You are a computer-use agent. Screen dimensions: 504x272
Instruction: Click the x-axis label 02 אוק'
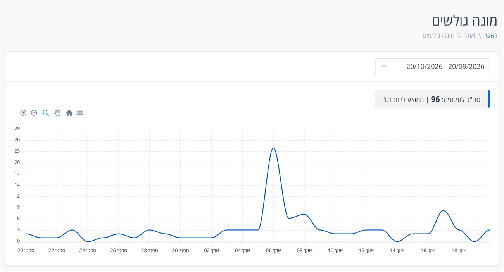212,251
